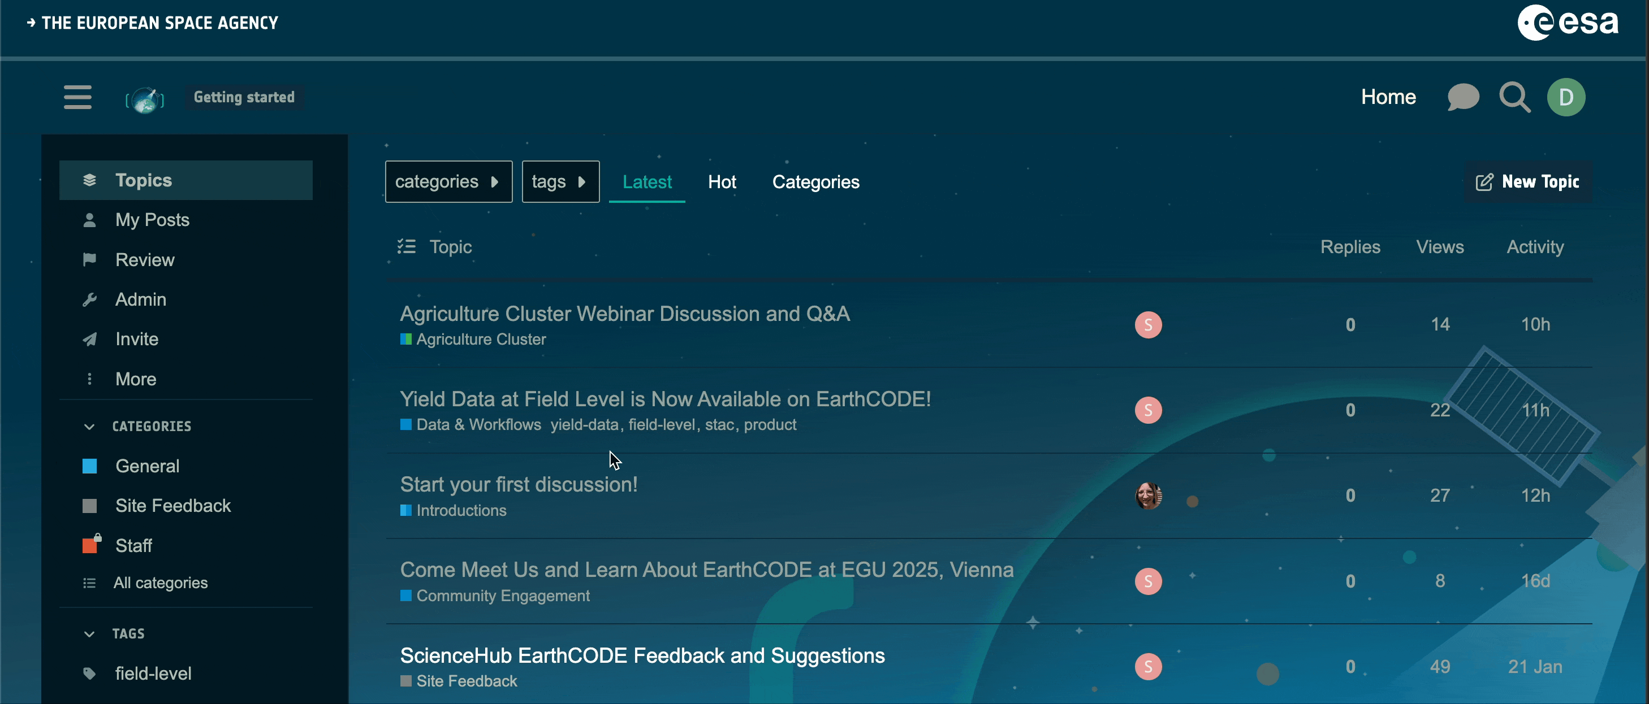The width and height of the screenshot is (1649, 704).
Task: Open search with magnifier icon
Action: point(1514,97)
